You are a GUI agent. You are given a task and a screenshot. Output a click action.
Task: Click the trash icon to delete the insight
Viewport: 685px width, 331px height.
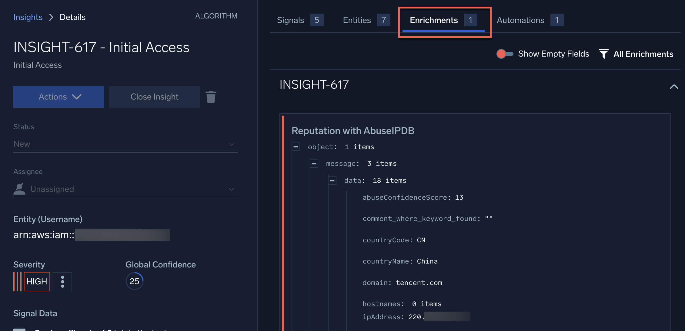point(211,97)
